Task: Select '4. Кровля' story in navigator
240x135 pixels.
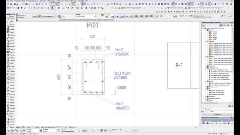Action: click(213, 32)
